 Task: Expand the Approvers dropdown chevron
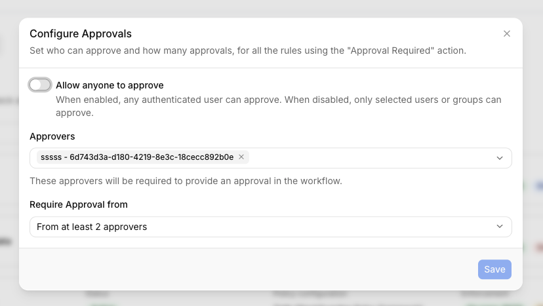click(499, 158)
